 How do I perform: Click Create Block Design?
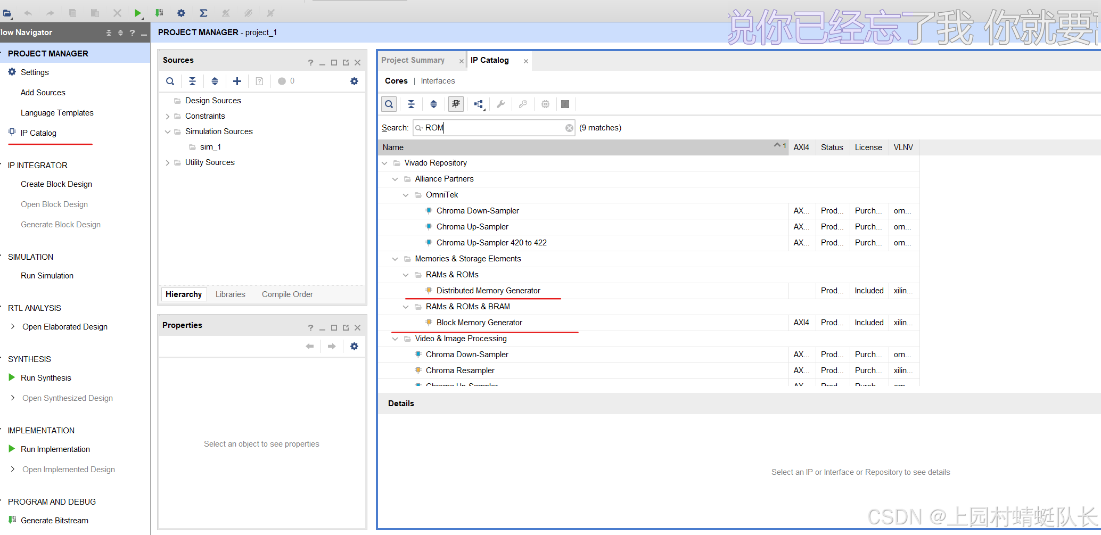pyautogui.click(x=56, y=184)
